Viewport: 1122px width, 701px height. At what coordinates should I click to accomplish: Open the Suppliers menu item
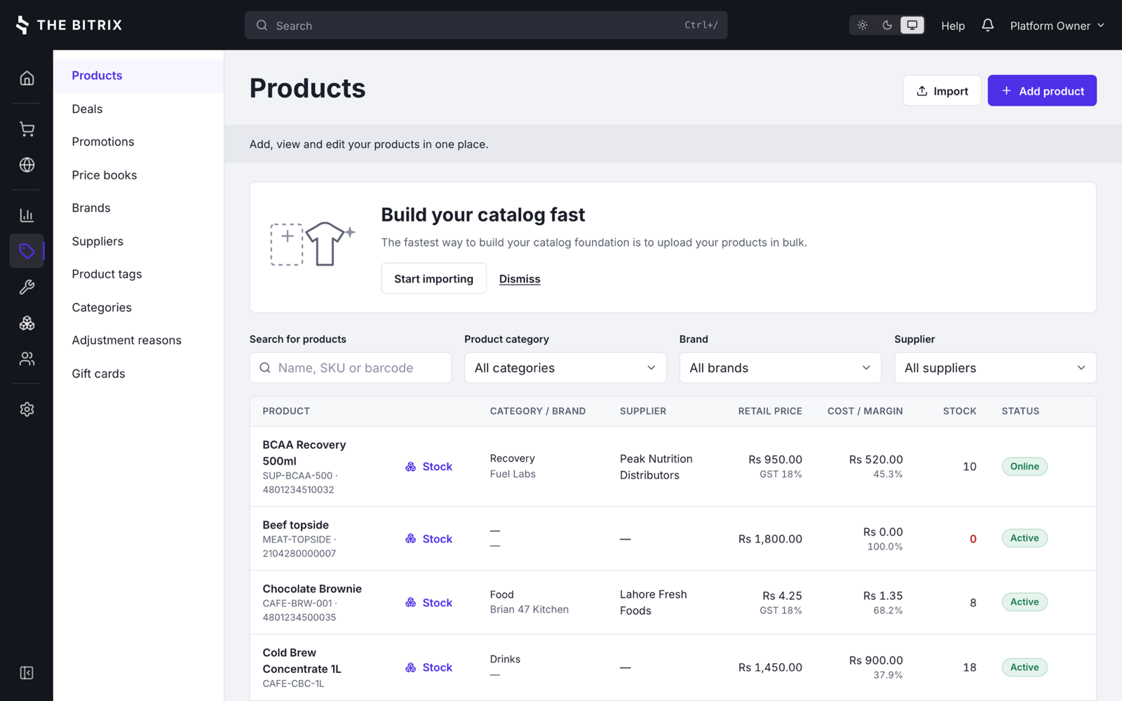139,241
